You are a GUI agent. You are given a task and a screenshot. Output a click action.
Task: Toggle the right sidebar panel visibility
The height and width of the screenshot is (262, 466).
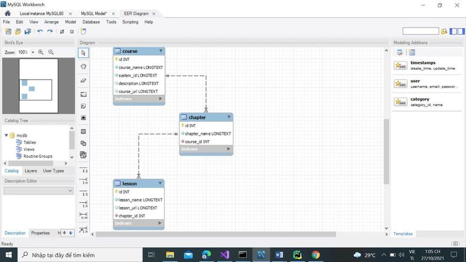coord(461,31)
